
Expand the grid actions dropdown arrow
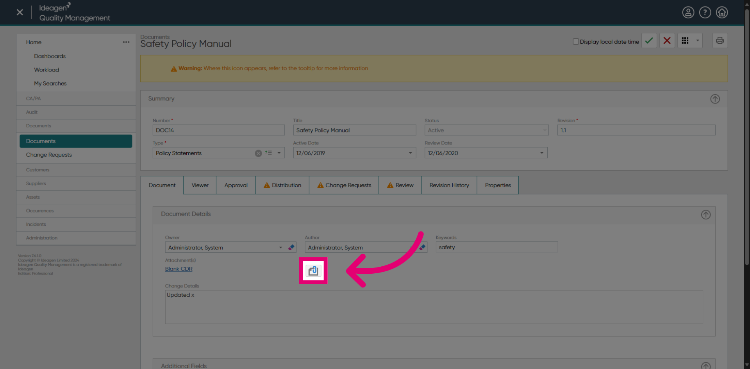click(x=698, y=41)
